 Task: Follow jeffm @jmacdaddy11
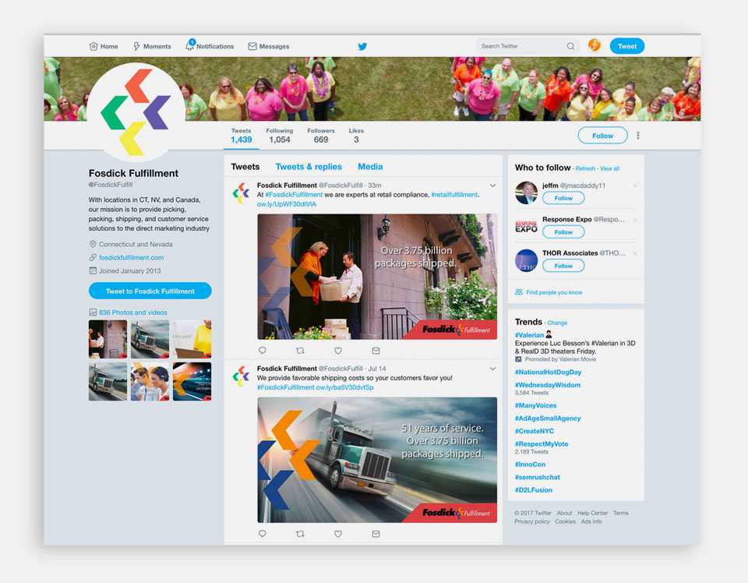pos(563,198)
